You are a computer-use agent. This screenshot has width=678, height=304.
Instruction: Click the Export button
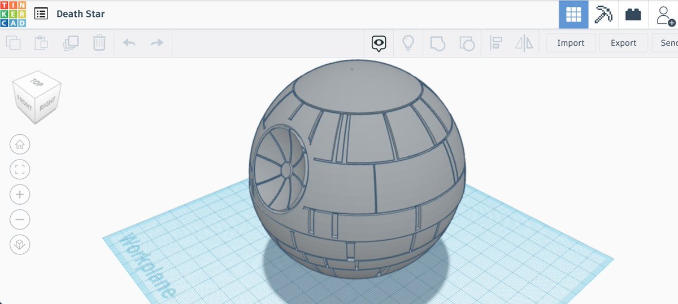[x=624, y=43]
